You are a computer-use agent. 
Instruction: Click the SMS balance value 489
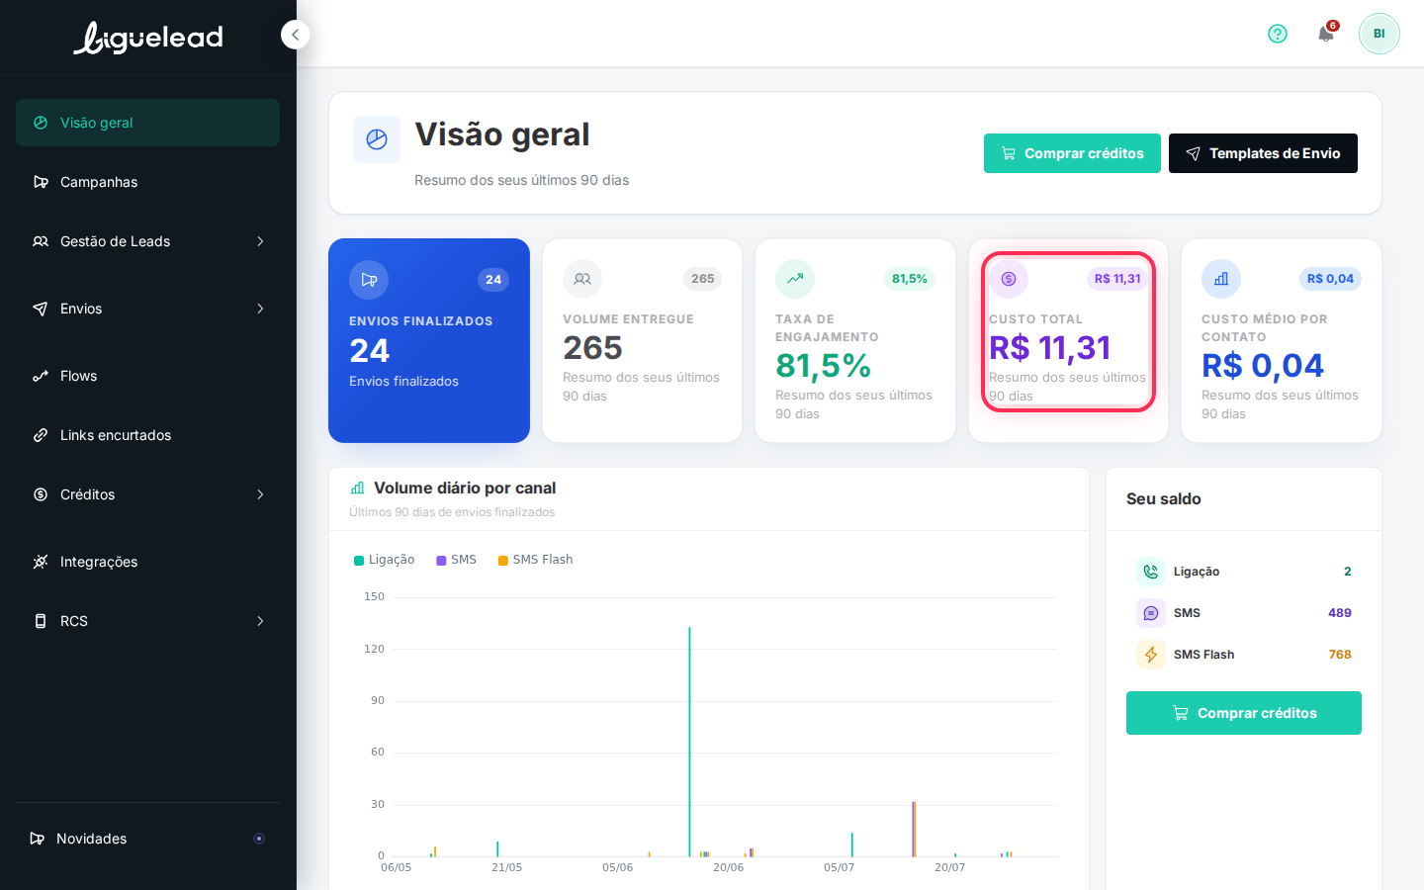[x=1340, y=613]
